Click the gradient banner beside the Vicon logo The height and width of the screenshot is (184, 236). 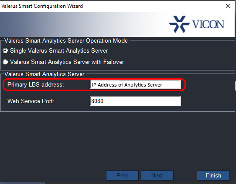83,24
